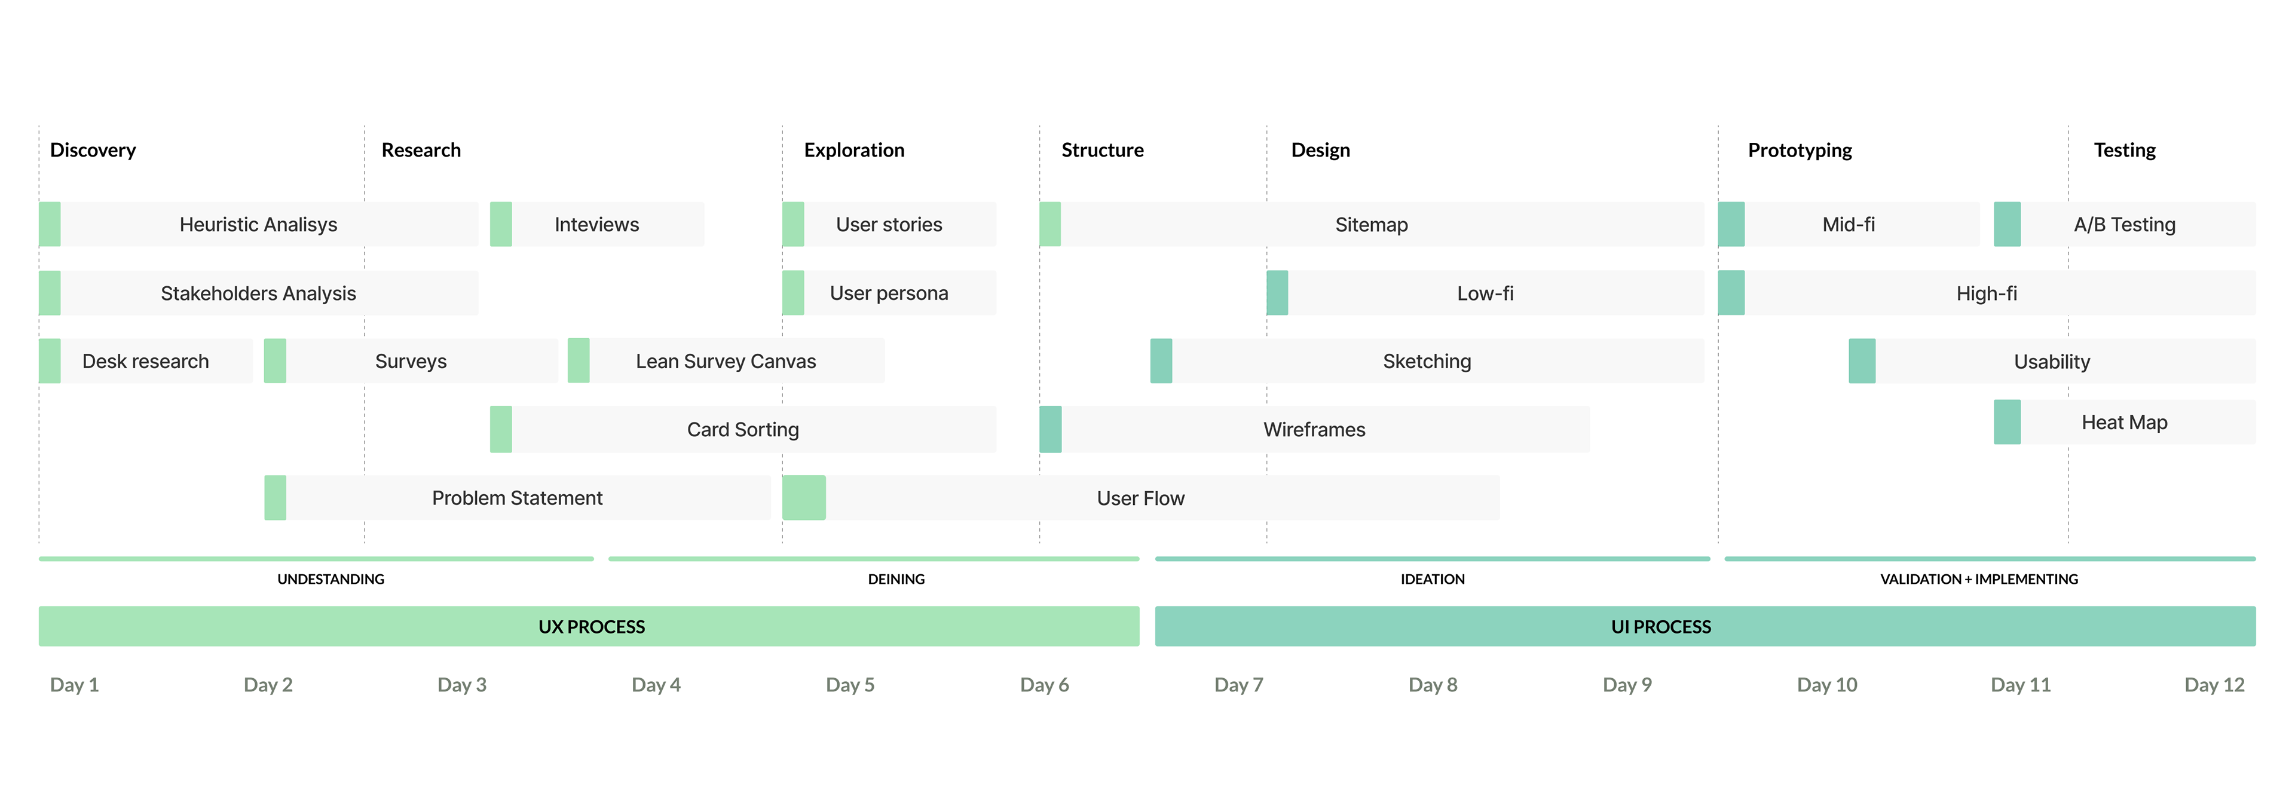Click the Heat Map task
Viewport: 2295px width, 787px height.
[2125, 422]
